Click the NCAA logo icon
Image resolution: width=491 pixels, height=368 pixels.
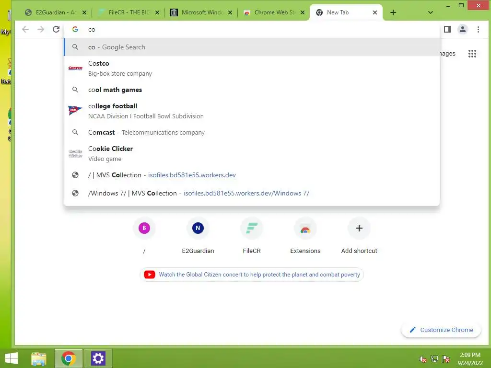(x=75, y=110)
